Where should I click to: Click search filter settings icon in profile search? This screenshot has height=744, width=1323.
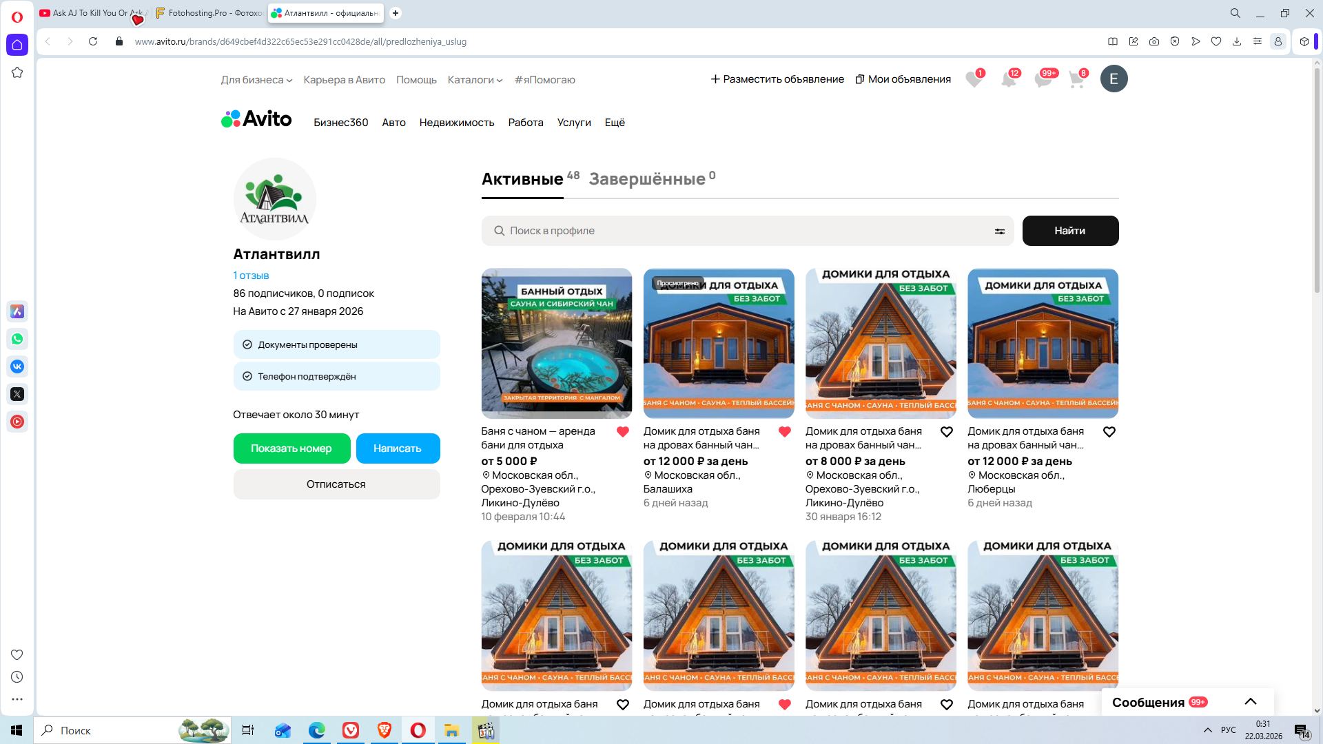(999, 231)
